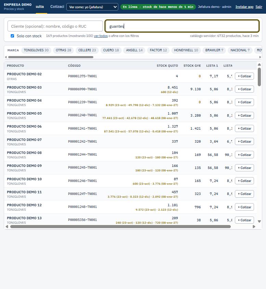The height and width of the screenshot is (289, 266).
Task: Click the En línea stock status badge
Action: [158, 7]
